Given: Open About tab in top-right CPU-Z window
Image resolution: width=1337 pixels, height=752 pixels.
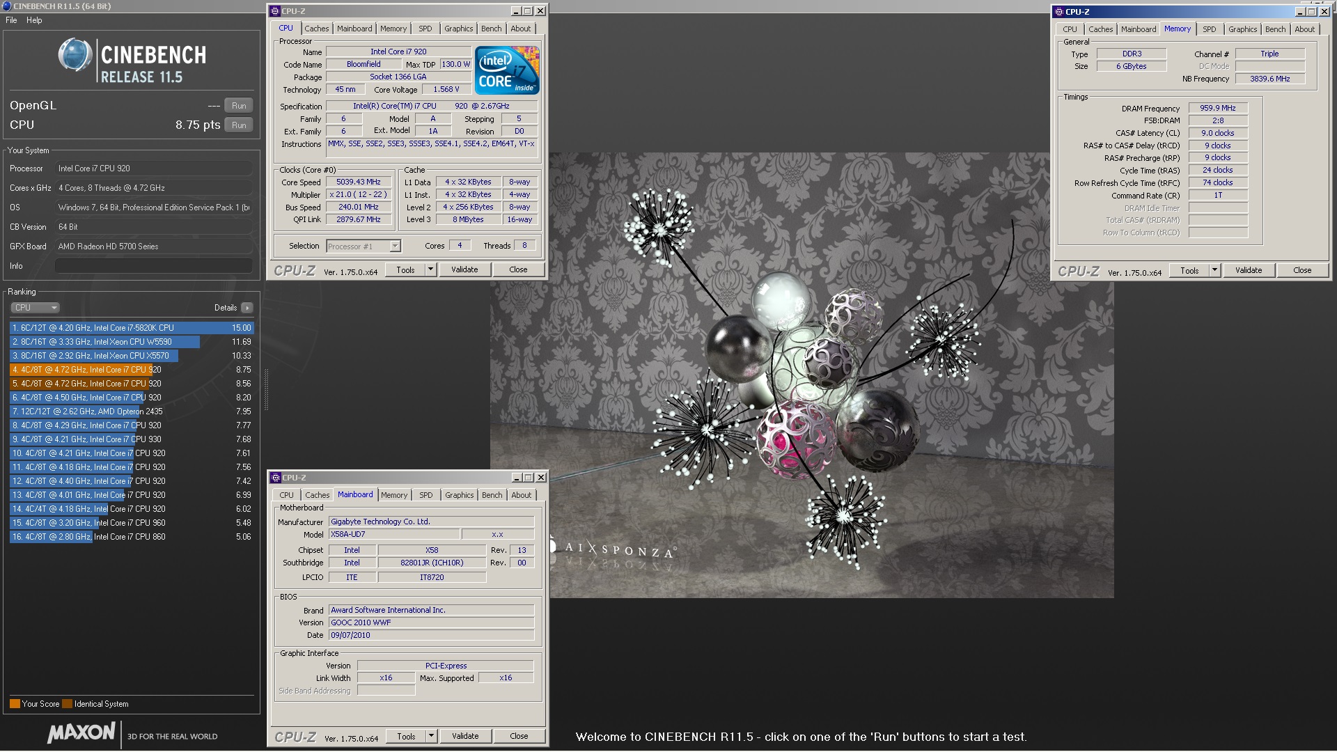Looking at the screenshot, I should (x=1305, y=29).
